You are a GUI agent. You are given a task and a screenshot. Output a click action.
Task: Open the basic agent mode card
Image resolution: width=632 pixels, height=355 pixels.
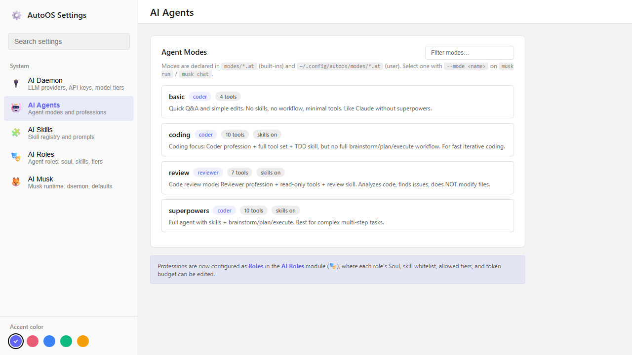(x=338, y=102)
